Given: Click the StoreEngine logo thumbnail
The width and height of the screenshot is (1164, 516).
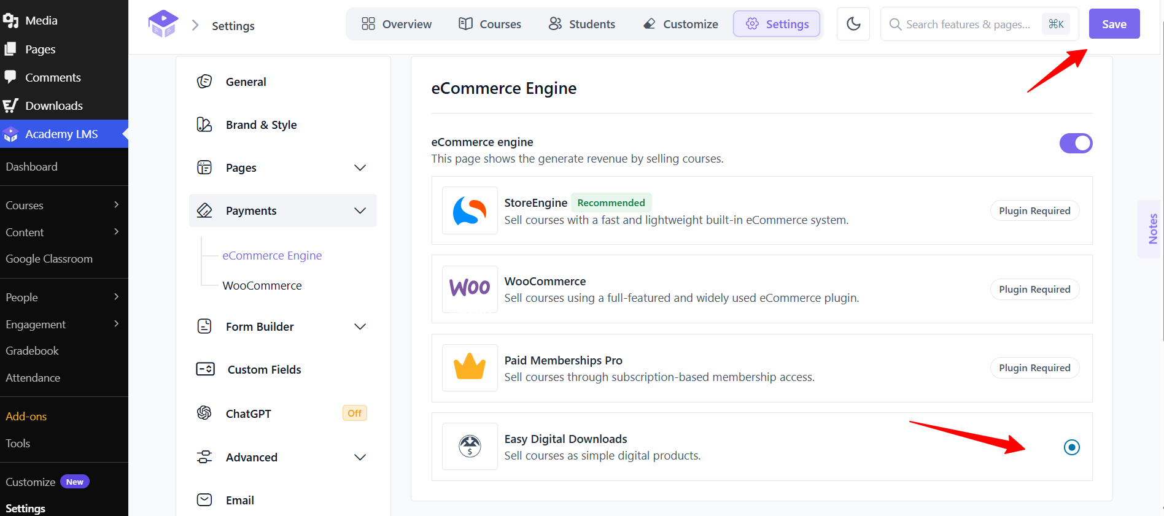Looking at the screenshot, I should [x=470, y=210].
